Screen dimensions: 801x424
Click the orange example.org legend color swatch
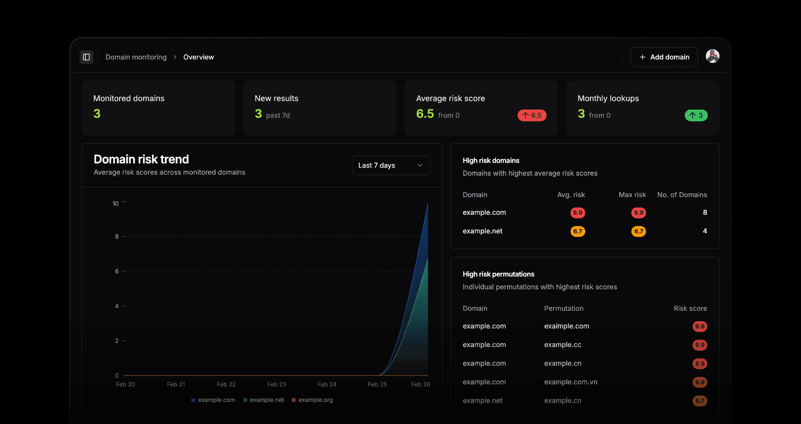(x=294, y=400)
